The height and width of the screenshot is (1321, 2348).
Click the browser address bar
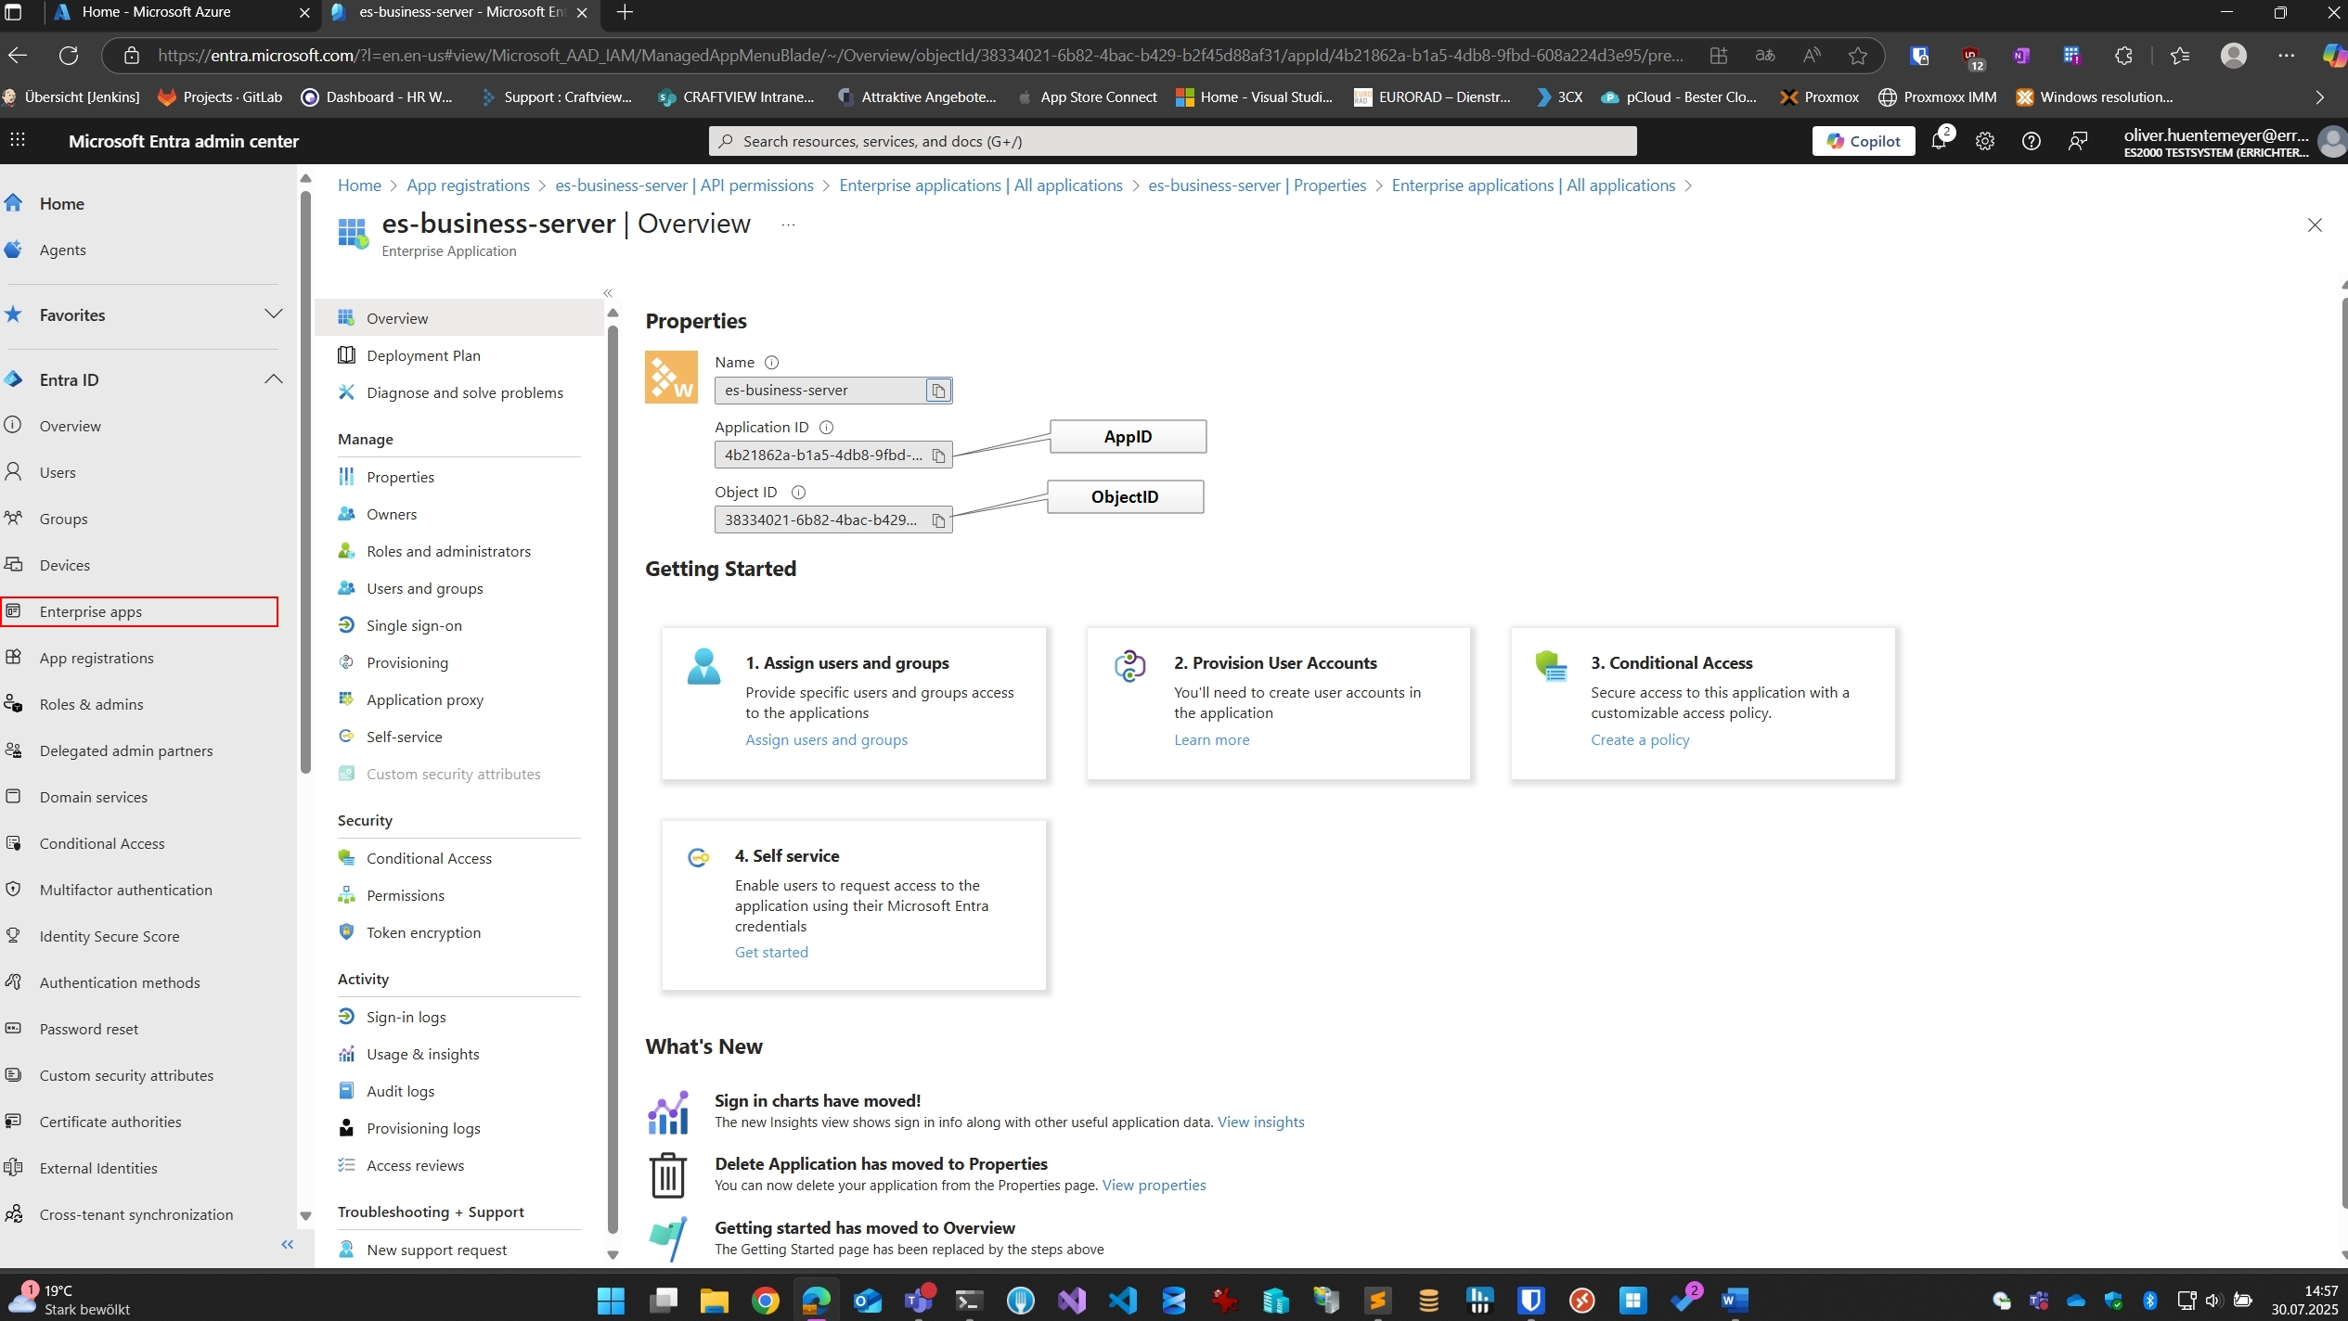click(919, 56)
